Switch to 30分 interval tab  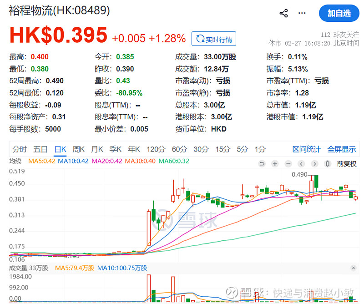click(x=201, y=149)
